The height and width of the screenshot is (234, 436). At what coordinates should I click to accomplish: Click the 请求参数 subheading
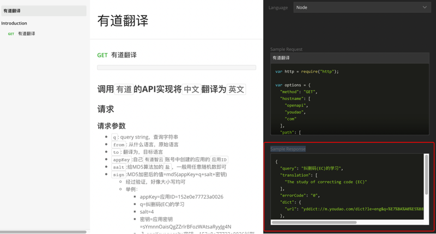pyautogui.click(x=112, y=126)
